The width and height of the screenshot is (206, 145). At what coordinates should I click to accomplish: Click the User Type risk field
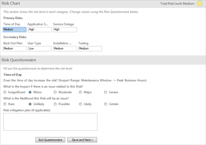tap(40, 49)
